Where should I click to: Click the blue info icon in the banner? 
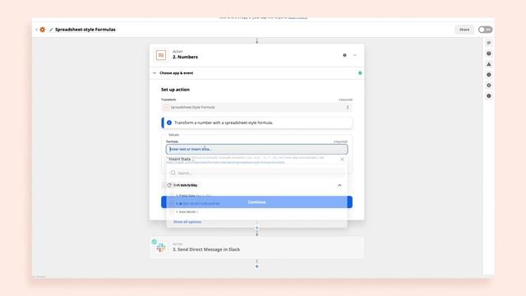(169, 123)
